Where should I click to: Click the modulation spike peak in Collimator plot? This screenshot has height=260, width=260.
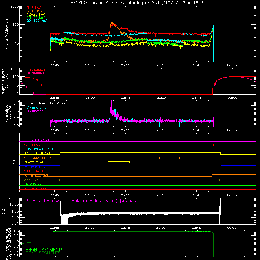[x=112, y=102]
